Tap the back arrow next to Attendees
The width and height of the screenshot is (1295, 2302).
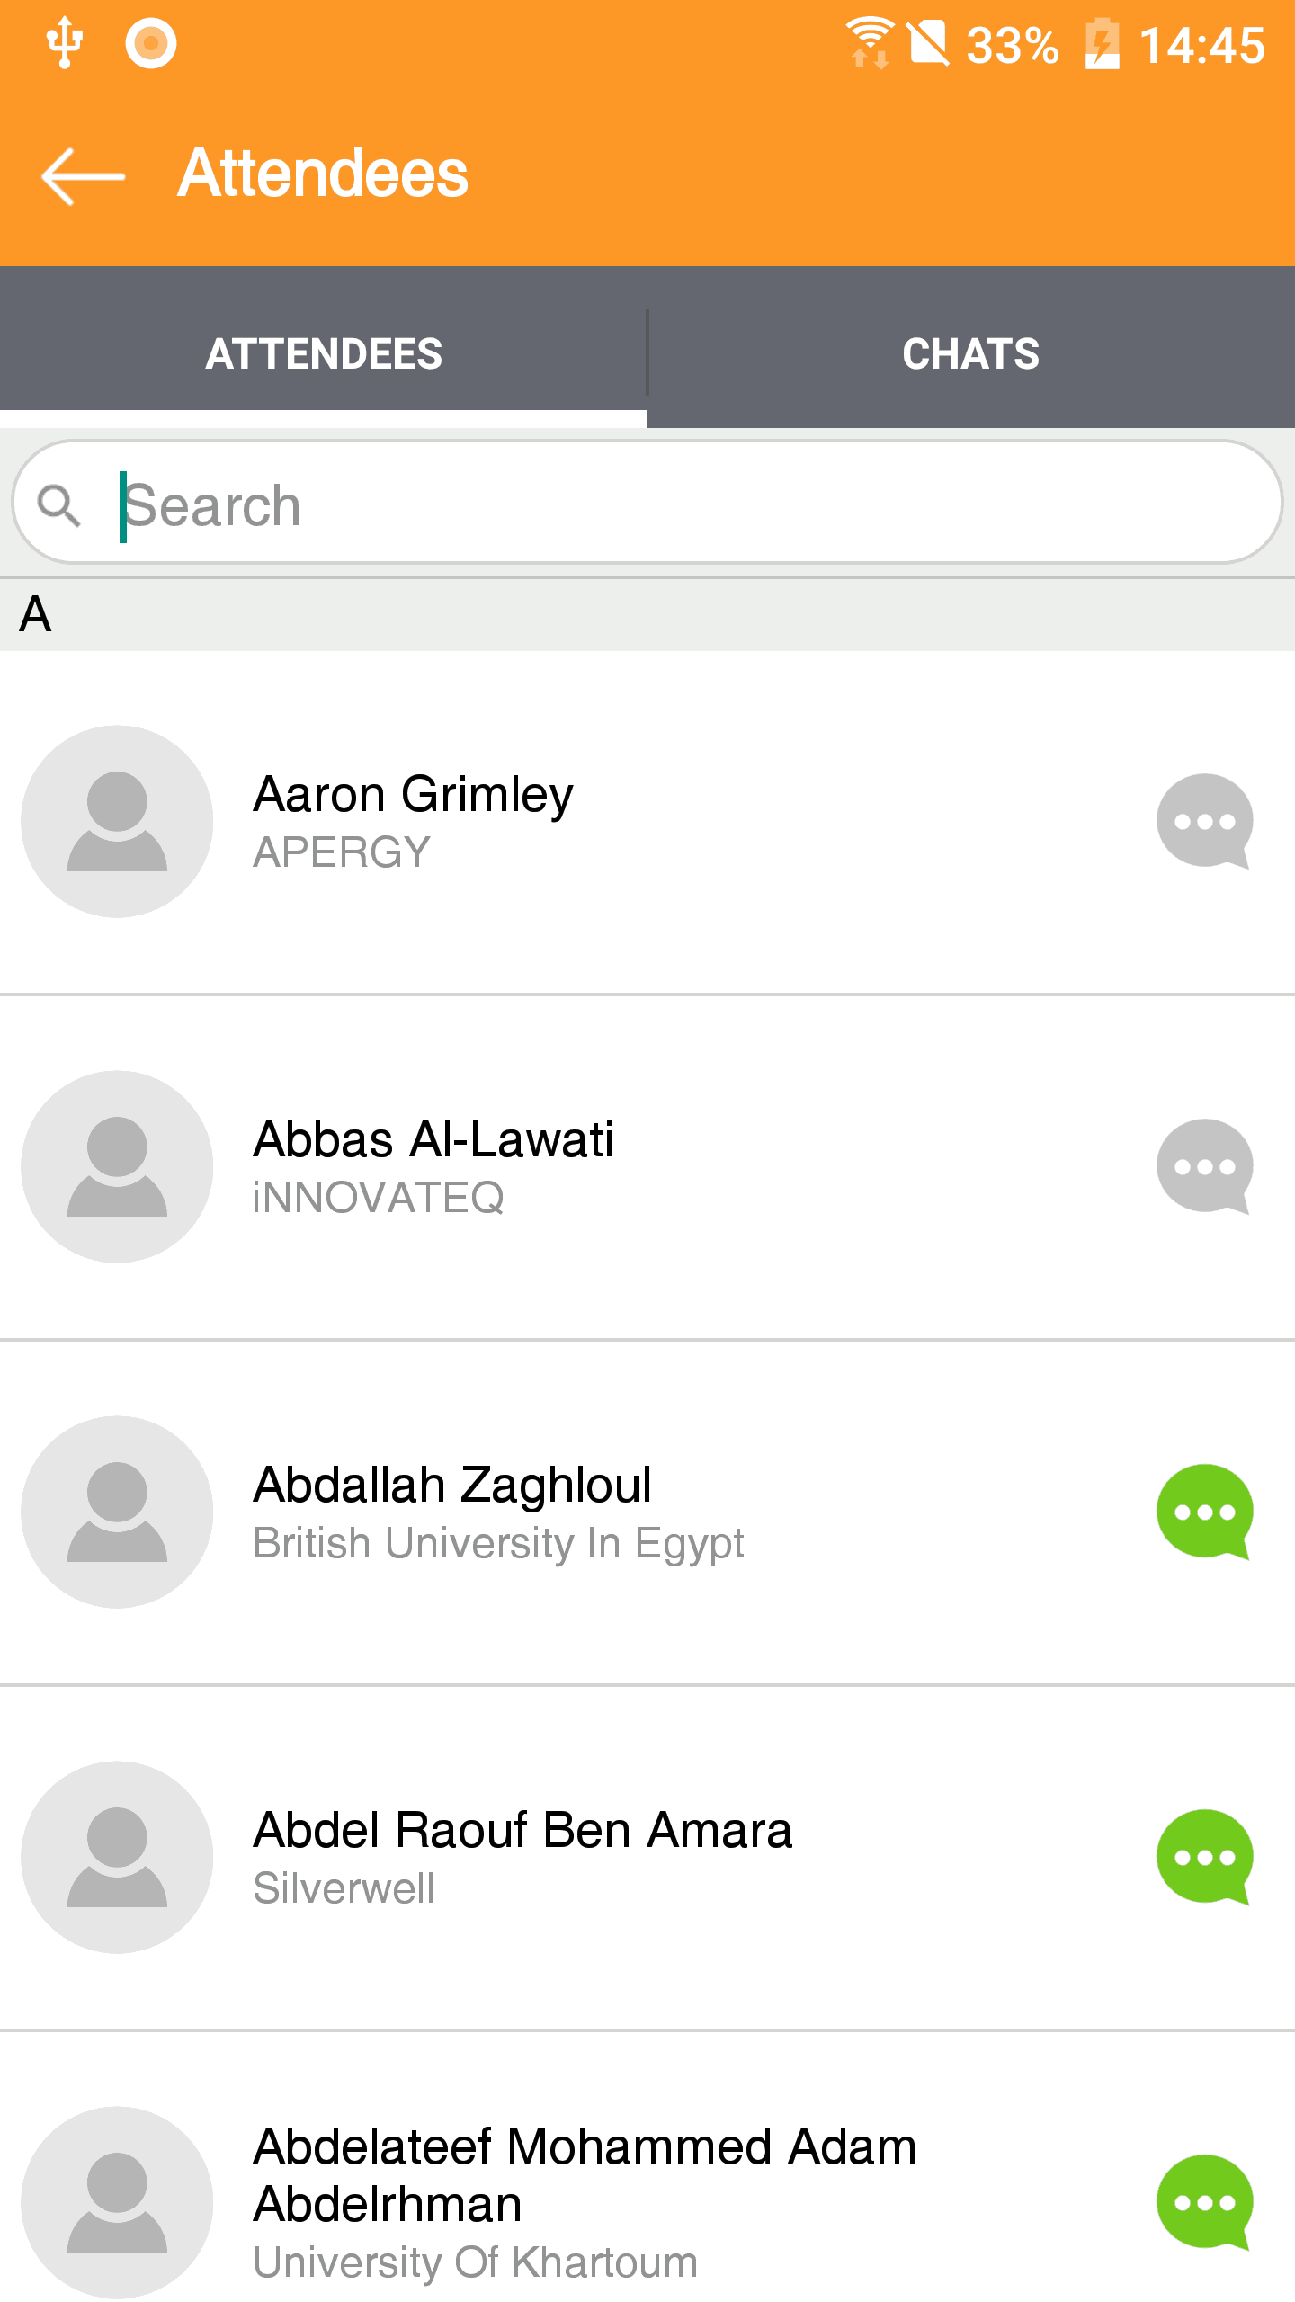click(x=83, y=176)
